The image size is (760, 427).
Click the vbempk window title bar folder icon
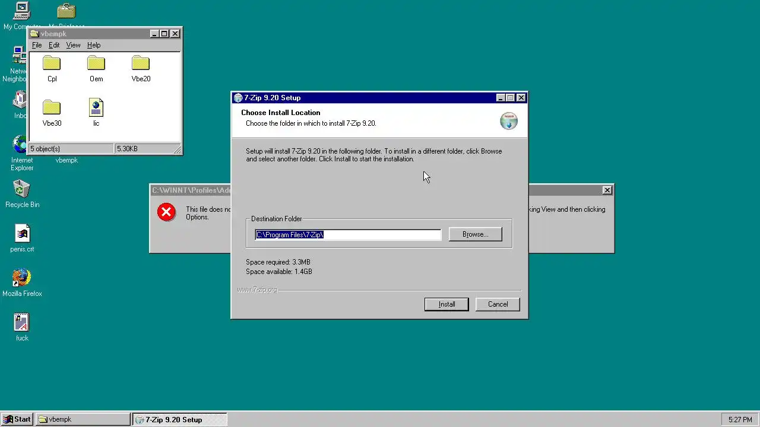coord(34,34)
